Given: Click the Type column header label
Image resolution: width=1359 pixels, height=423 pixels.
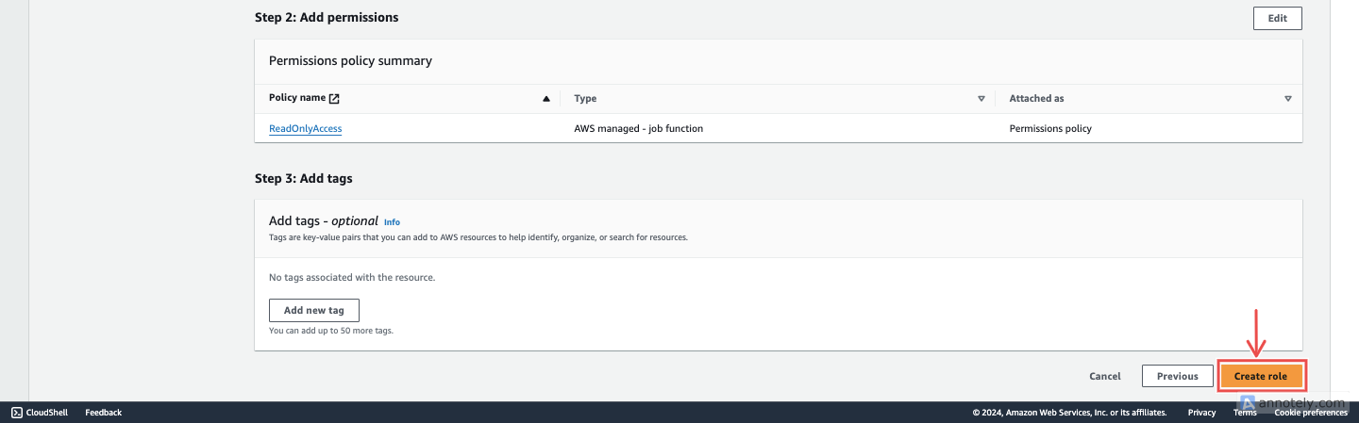Looking at the screenshot, I should click(585, 98).
